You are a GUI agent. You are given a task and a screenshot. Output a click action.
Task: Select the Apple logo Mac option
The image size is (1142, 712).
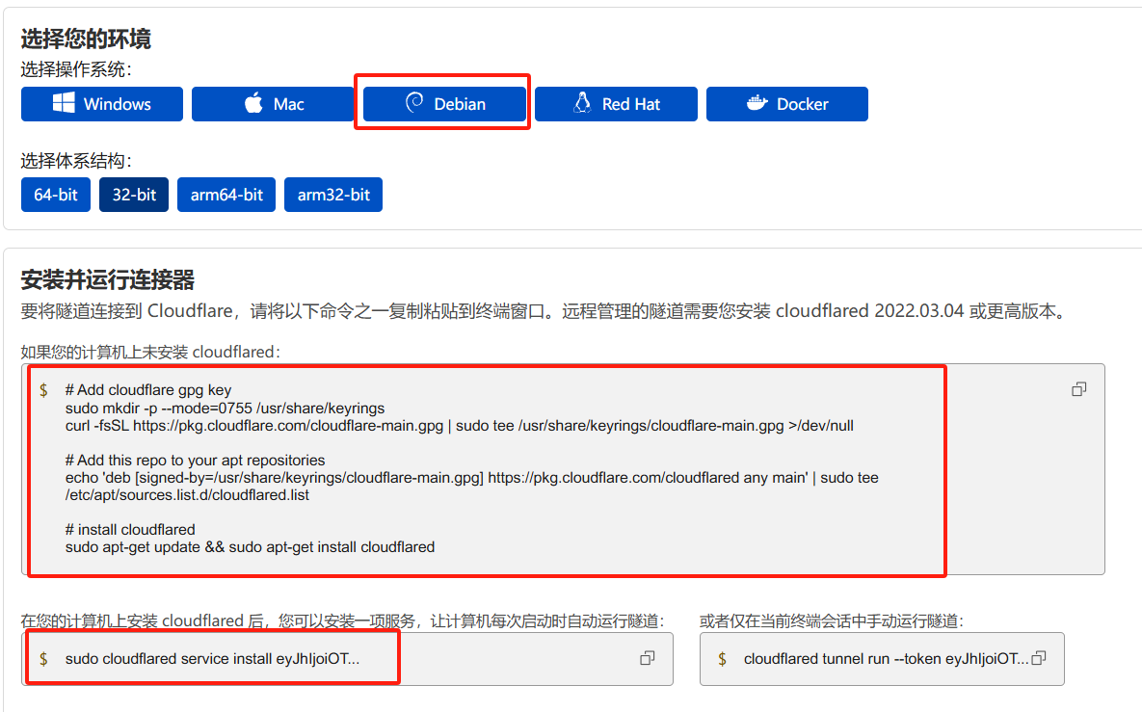tap(273, 104)
